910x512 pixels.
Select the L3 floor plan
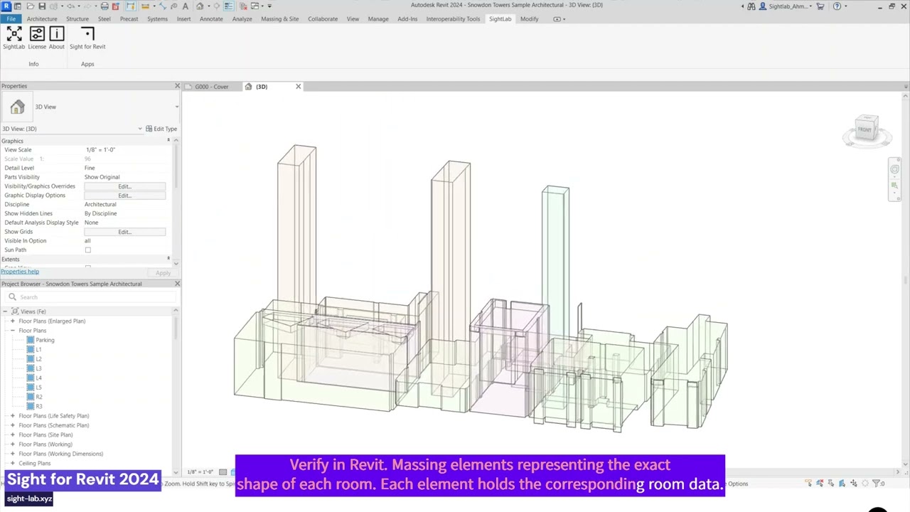pyautogui.click(x=38, y=369)
